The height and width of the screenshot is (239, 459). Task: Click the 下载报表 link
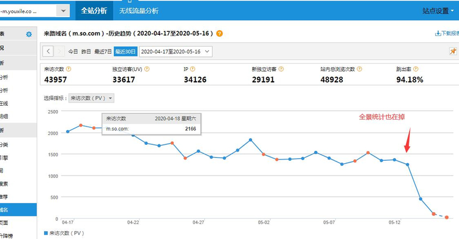pyautogui.click(x=450, y=34)
